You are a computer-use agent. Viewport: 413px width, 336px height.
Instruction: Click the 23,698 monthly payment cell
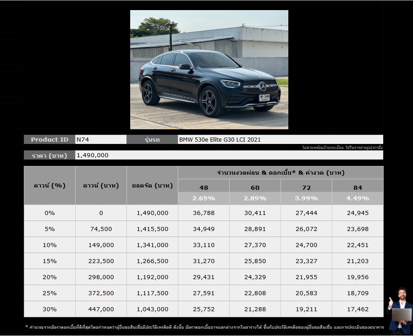click(358, 229)
